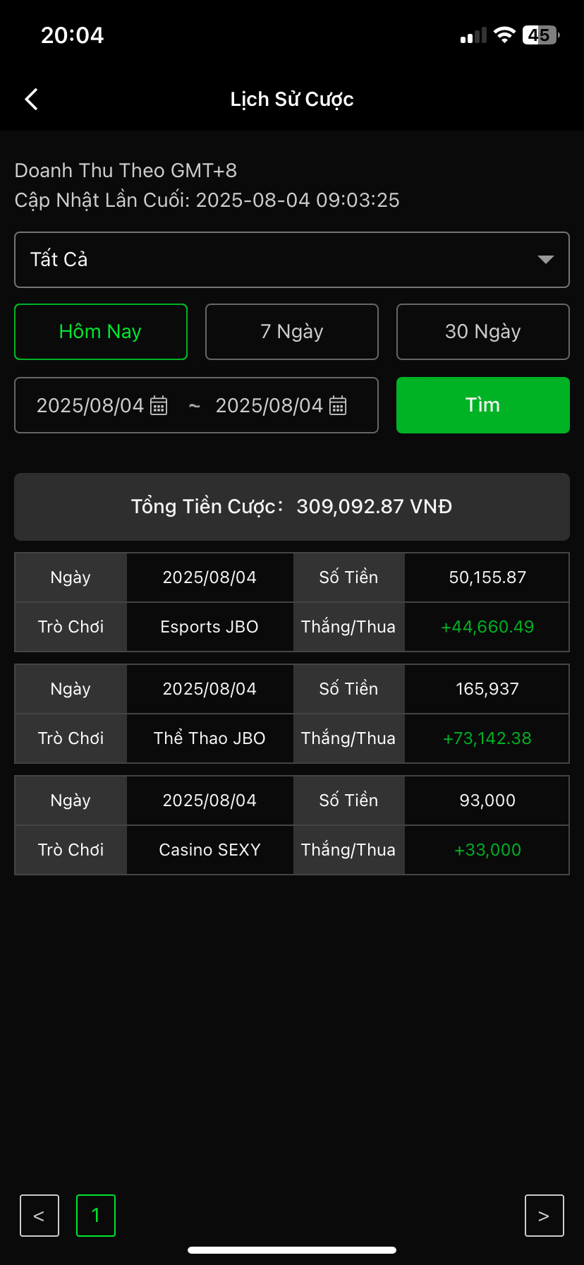Screen dimensions: 584x1265
Task: Tap the Wi-Fi status icon
Action: click(x=504, y=35)
